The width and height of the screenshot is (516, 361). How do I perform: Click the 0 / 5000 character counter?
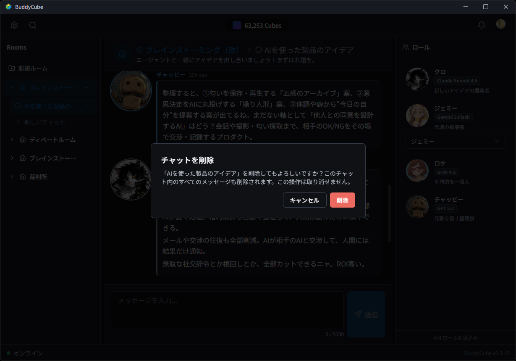pos(335,335)
